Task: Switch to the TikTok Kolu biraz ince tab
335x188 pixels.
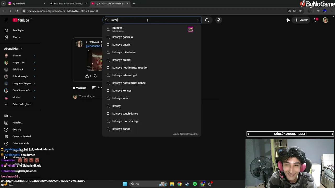Action: coord(68,4)
